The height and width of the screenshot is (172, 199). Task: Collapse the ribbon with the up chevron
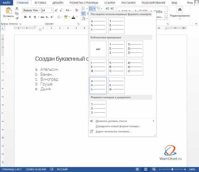click(196, 24)
